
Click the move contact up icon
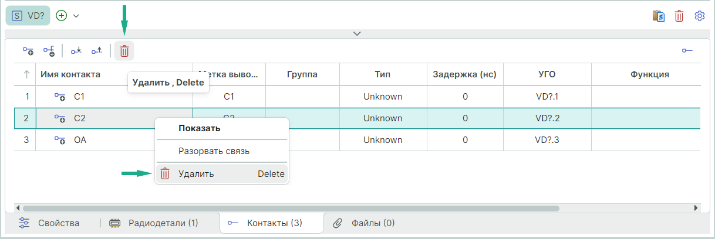click(x=97, y=51)
